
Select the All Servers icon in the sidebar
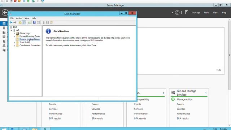(4, 32)
